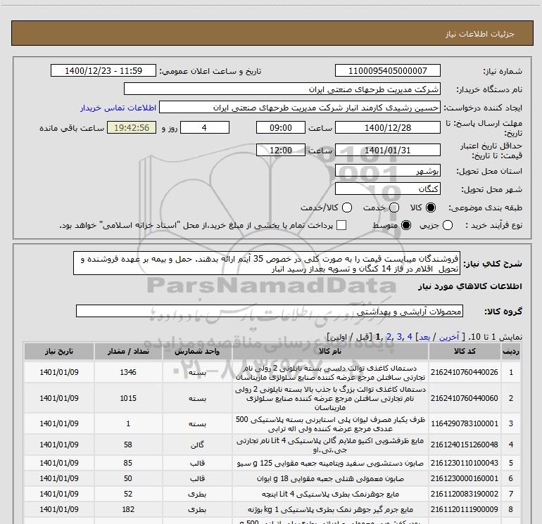The image size is (542, 524).
Task: Click the countdown timer 19:42:56
Action: [132, 127]
